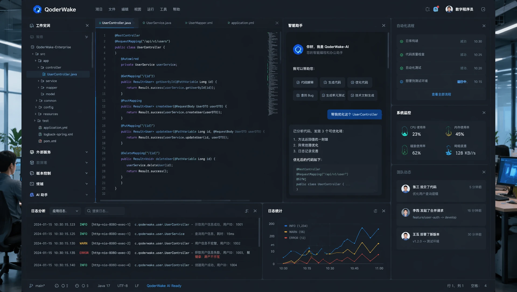Screen dimensions: 517x292
Task: Click the notification bell icon
Action: click(x=427, y=9)
